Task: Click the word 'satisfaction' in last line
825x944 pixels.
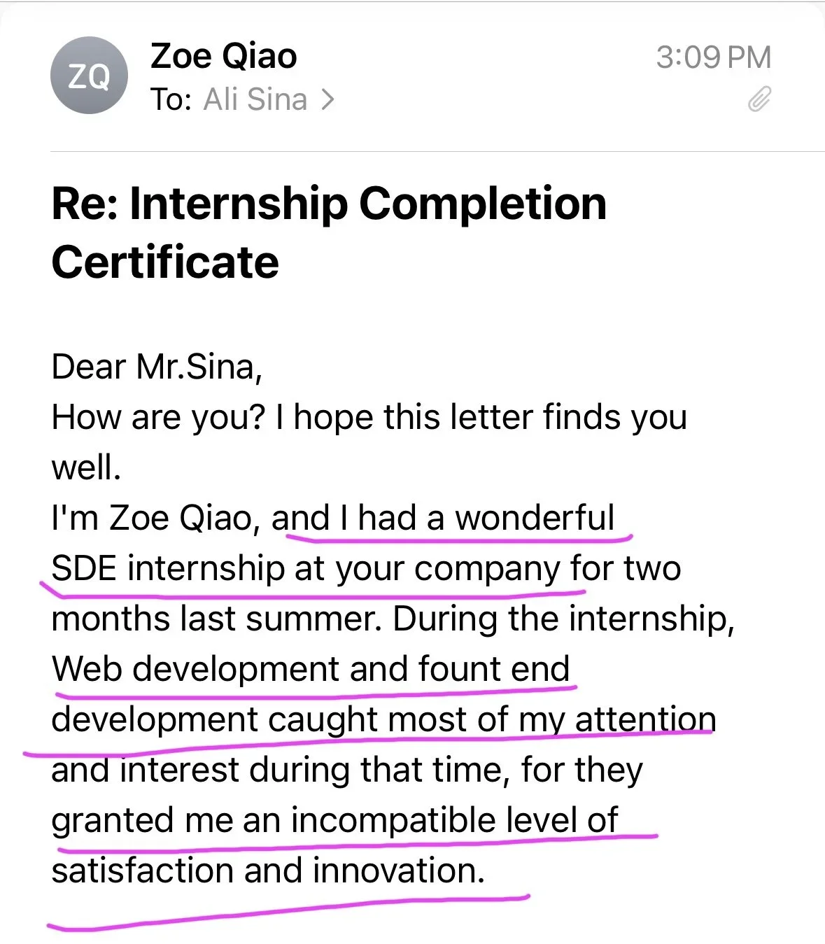Action: pyautogui.click(x=143, y=871)
